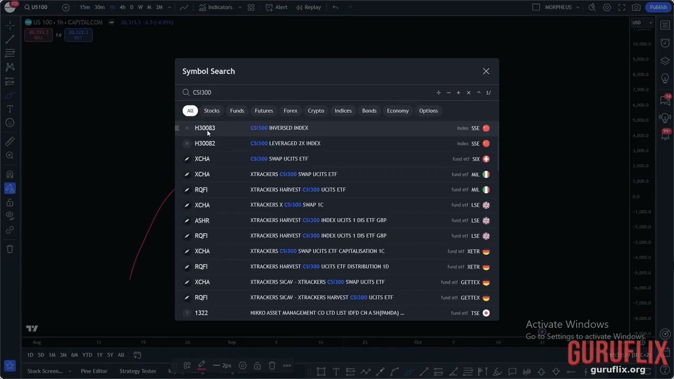Screen dimensions: 674x379
Task: Add a symbol with the plus circle icon
Action: [65, 7]
